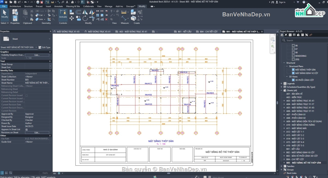Click the red Delete X icon
The width and height of the screenshot is (328, 178).
pyautogui.click(x=106, y=19)
